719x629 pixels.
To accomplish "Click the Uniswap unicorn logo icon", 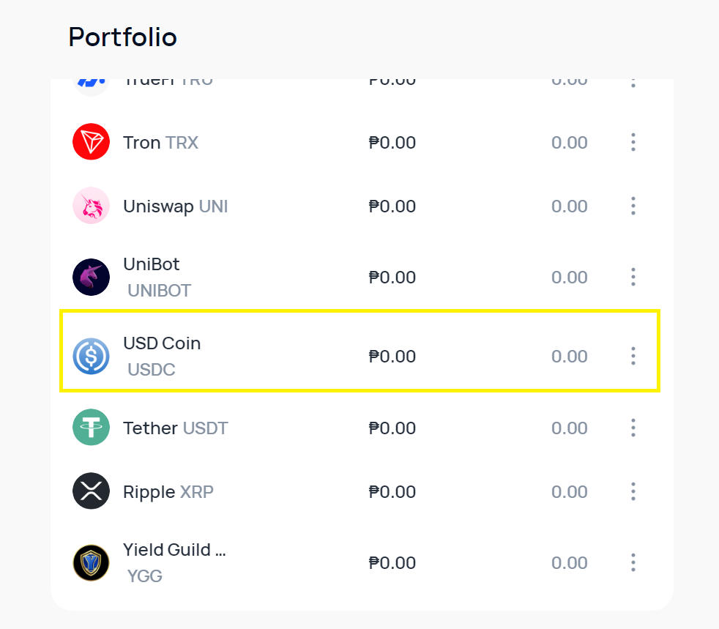I will point(92,205).
